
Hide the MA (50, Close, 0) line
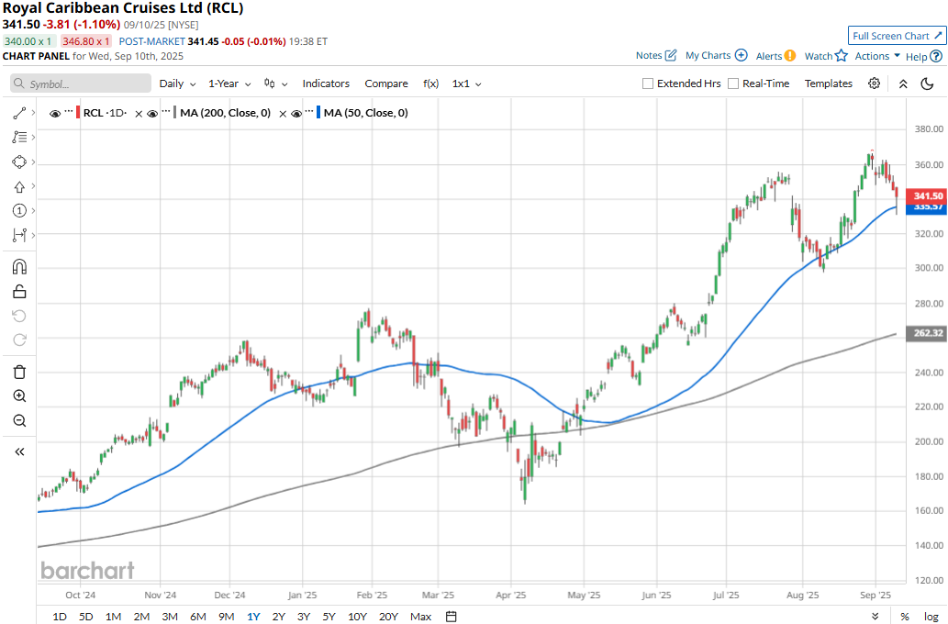[296, 113]
